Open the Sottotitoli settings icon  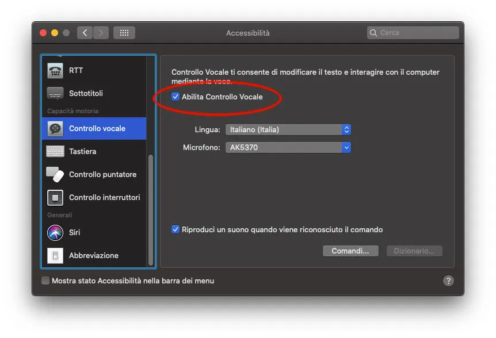54,93
